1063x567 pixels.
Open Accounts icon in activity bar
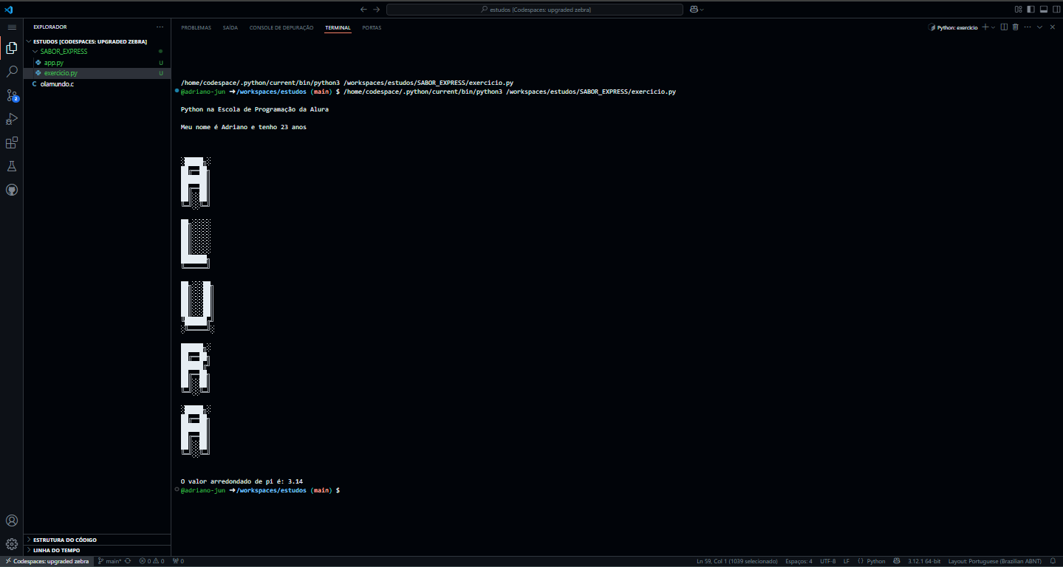(11, 521)
